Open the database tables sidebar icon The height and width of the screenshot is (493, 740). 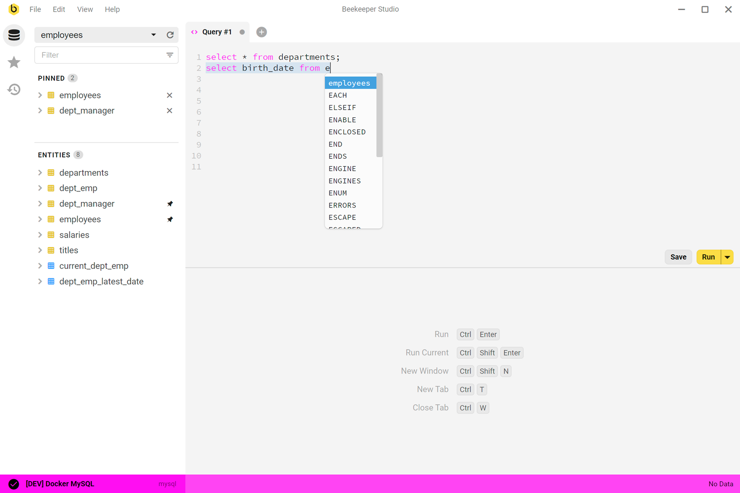click(x=14, y=35)
